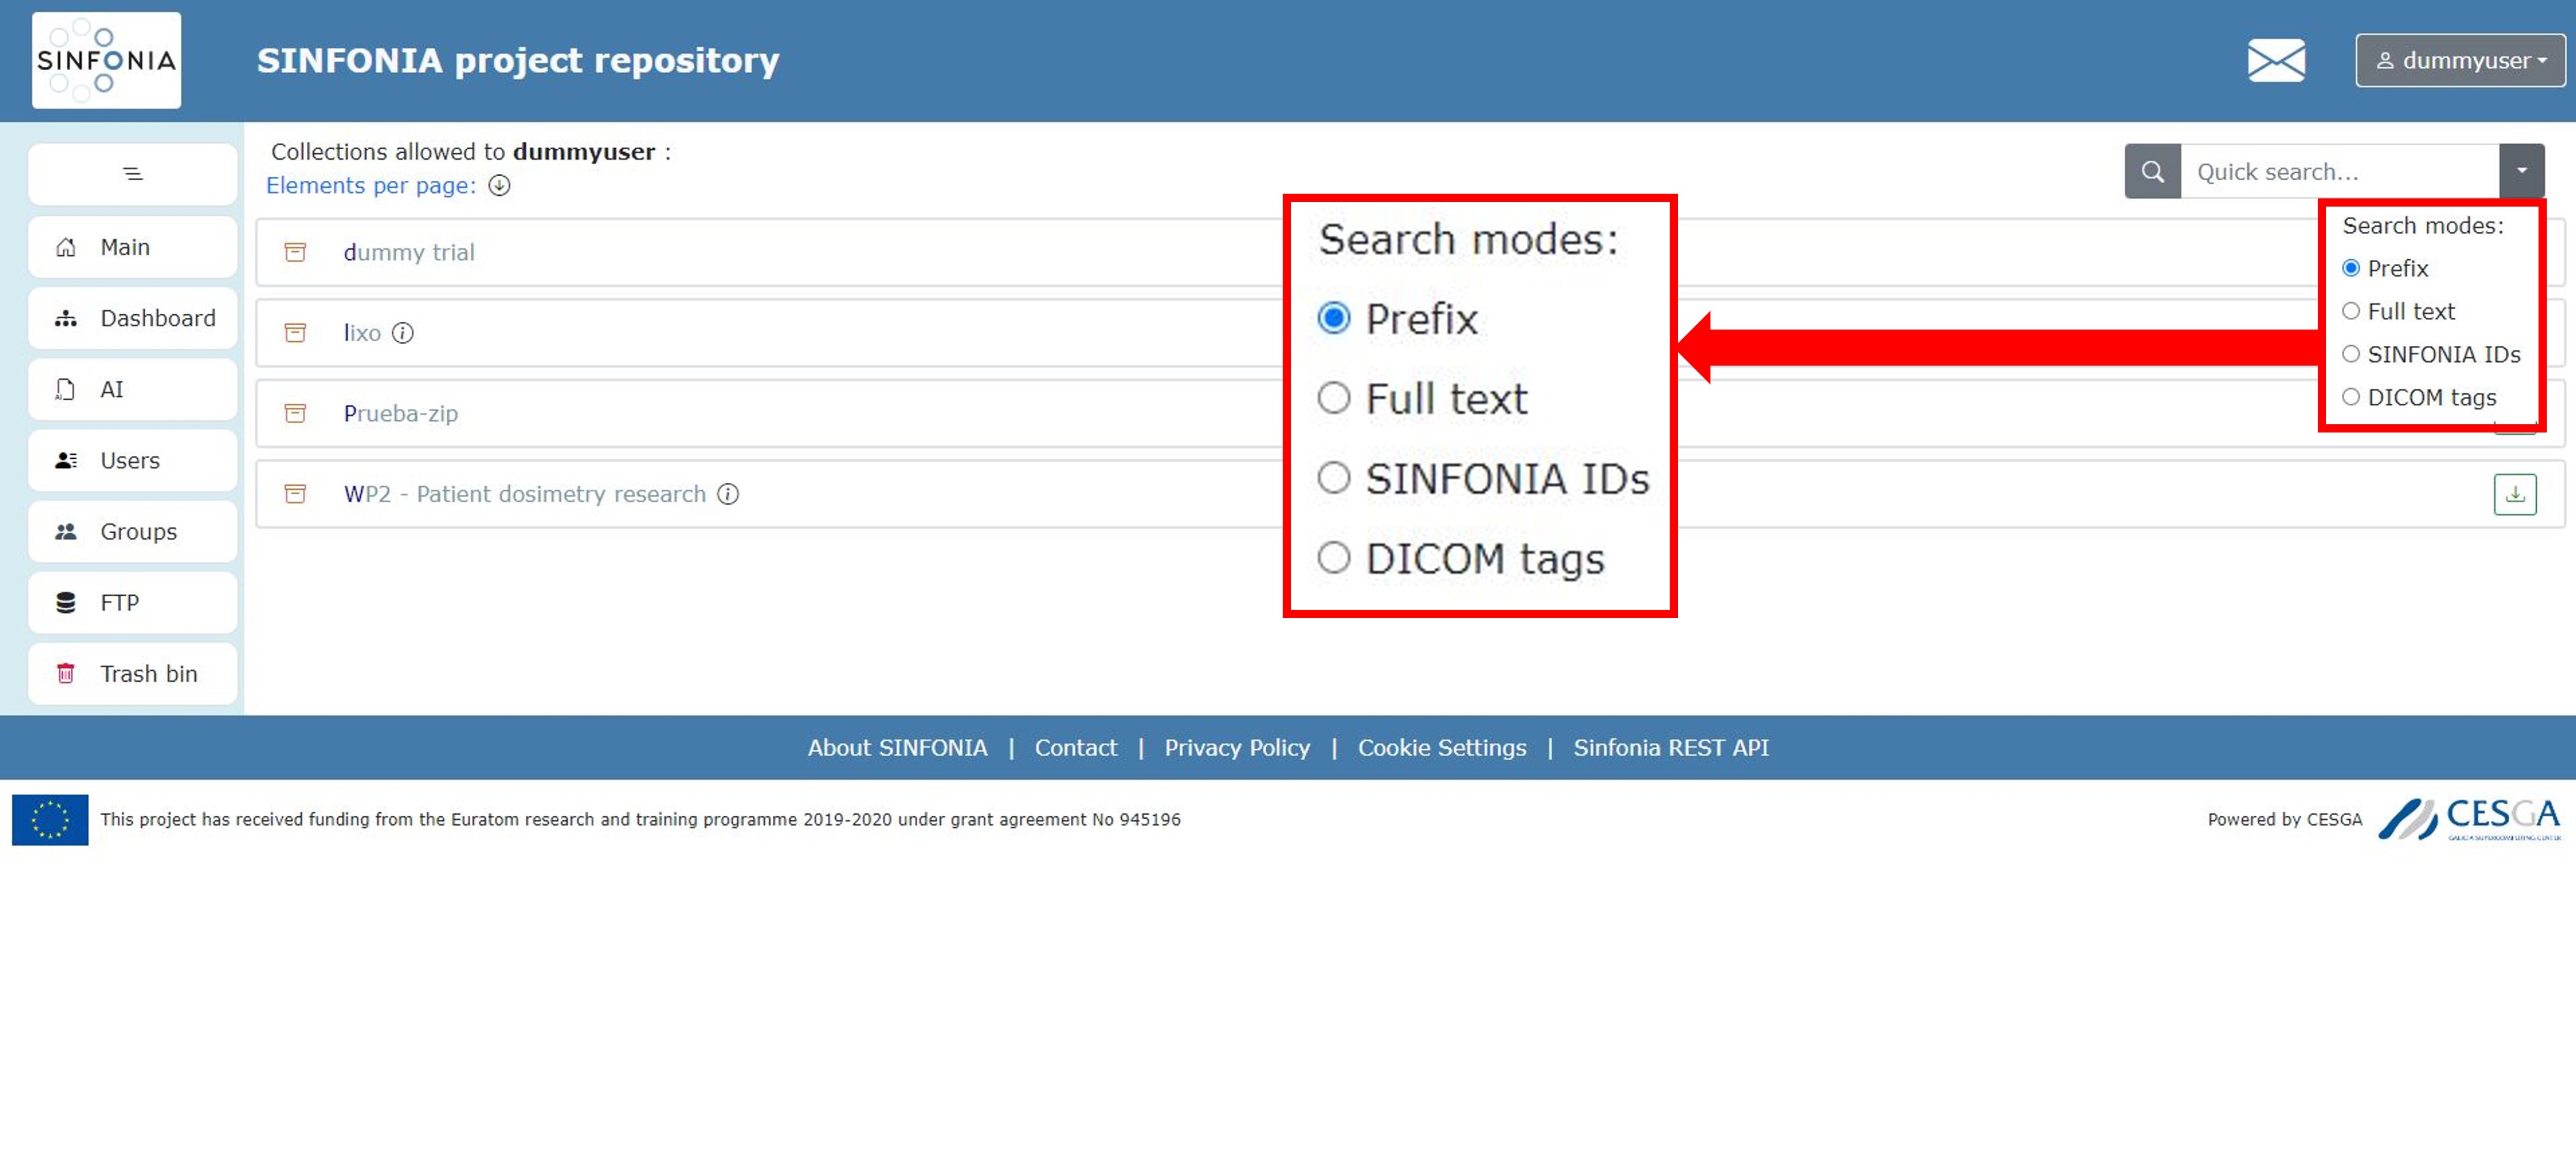Click the Euratom funding statement text
The height and width of the screenshot is (1157, 2576).
coord(640,819)
